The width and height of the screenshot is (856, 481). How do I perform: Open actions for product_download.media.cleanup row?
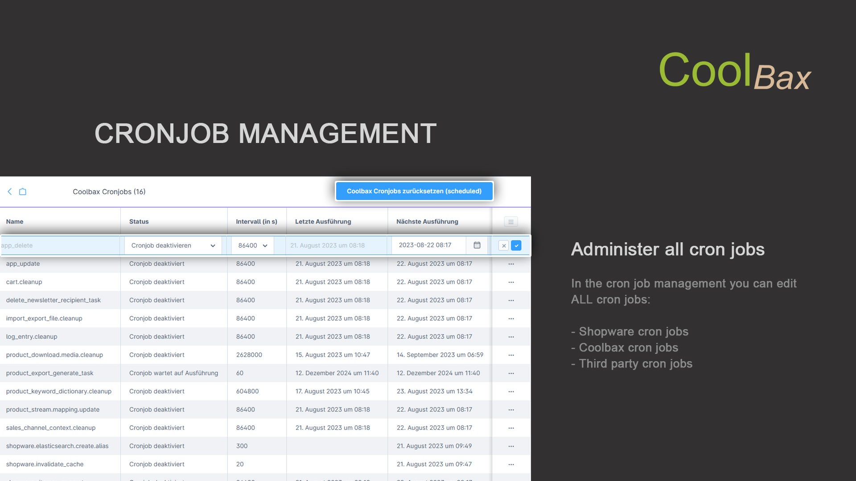[511, 355]
